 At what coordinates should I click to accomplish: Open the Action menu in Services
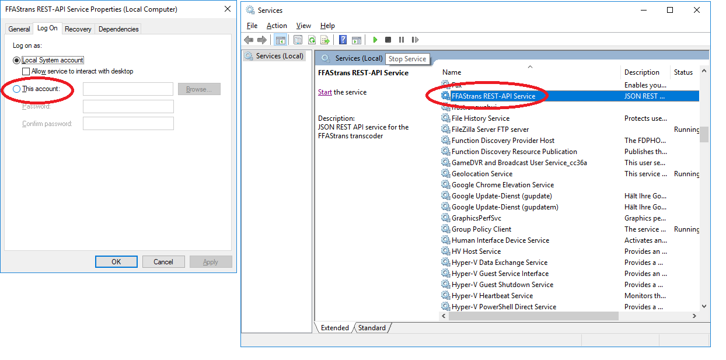click(x=277, y=26)
